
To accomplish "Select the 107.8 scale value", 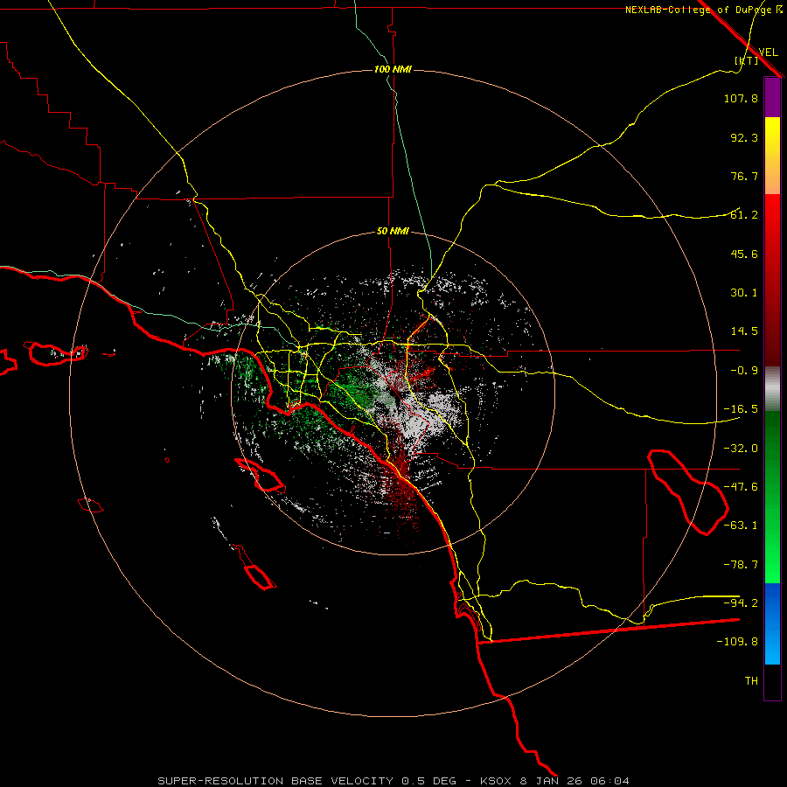I will (x=741, y=98).
